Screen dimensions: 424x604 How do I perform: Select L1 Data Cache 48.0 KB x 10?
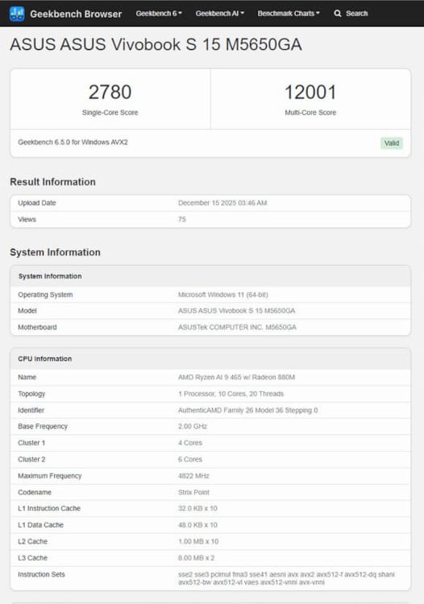197,525
